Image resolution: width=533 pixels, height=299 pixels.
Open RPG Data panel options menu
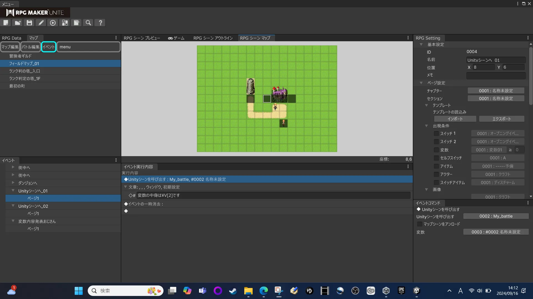(116, 38)
